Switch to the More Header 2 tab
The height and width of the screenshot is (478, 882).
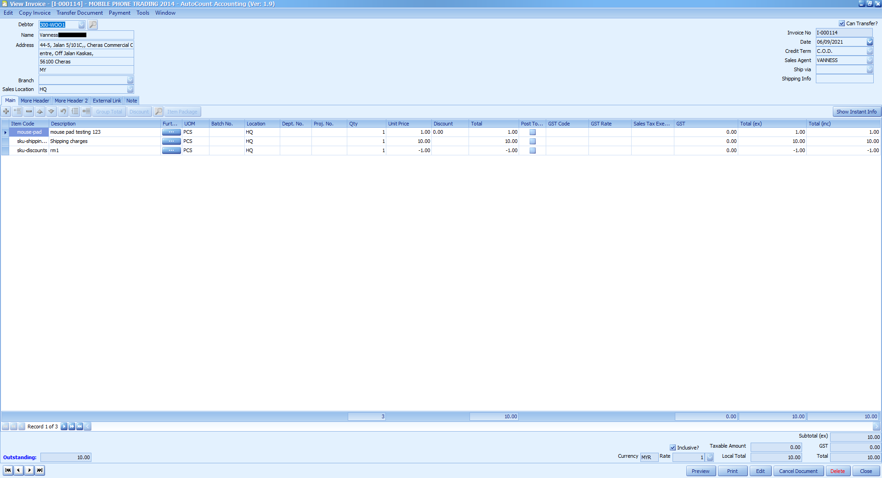71,101
